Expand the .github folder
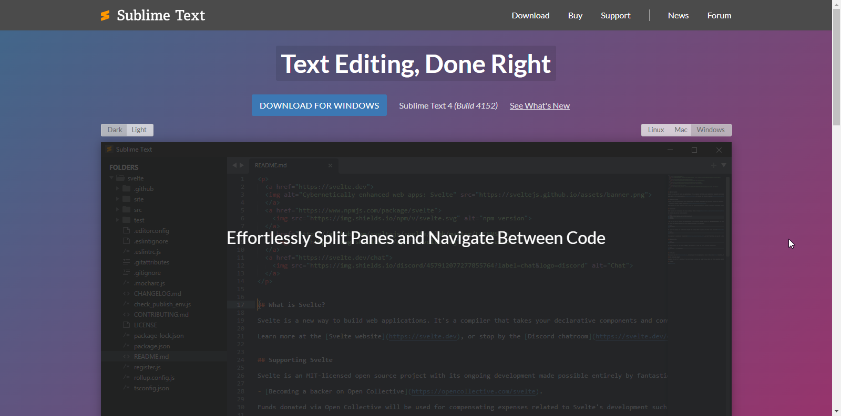Screen dimensions: 841x416 coord(118,189)
